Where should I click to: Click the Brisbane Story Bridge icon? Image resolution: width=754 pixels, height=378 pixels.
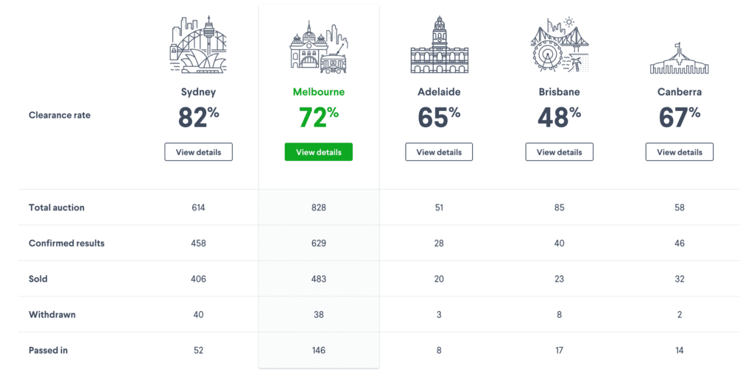click(x=560, y=45)
